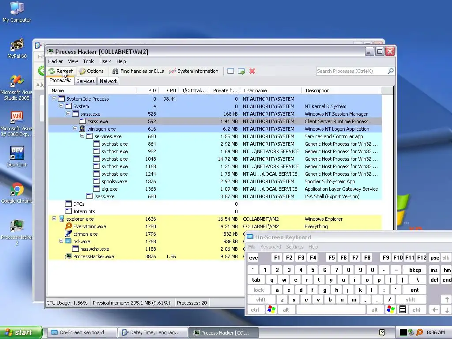The width and height of the screenshot is (452, 339).
Task: Click the Everything tray icon
Action: pos(419,332)
